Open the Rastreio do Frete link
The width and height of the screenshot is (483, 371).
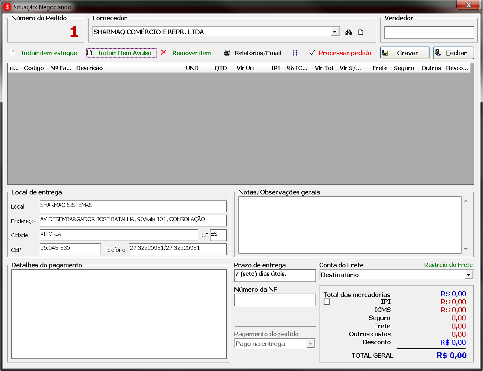coord(448,265)
